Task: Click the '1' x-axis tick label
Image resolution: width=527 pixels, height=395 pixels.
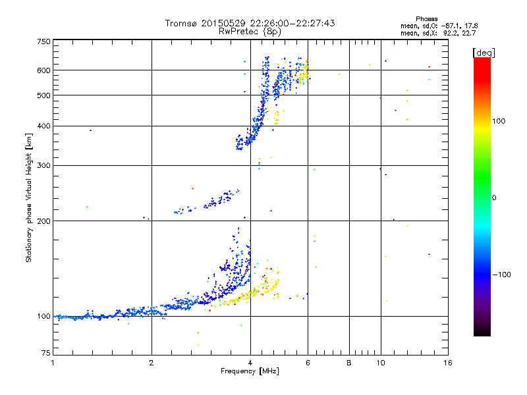Action: [x=53, y=363]
